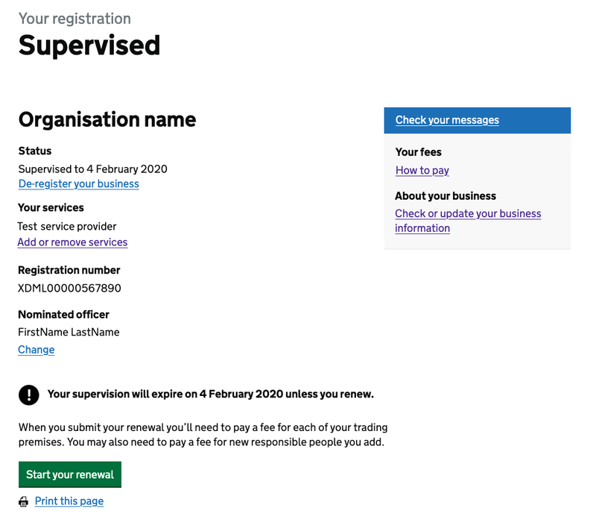Click Add or remove services

coord(72,242)
